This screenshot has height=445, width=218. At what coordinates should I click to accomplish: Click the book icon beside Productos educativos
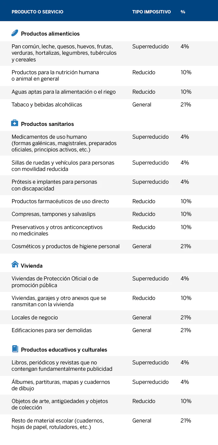(15, 349)
